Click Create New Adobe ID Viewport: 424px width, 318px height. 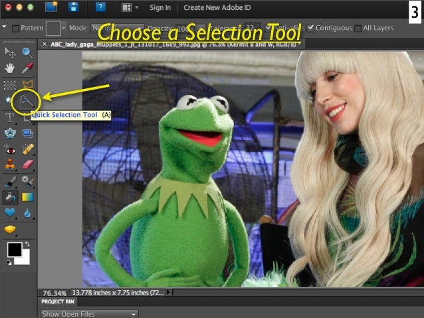(x=217, y=7)
